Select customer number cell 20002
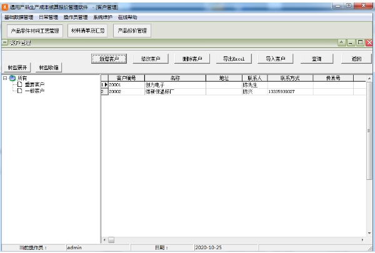Screen dimensions: 375x253 126,92
